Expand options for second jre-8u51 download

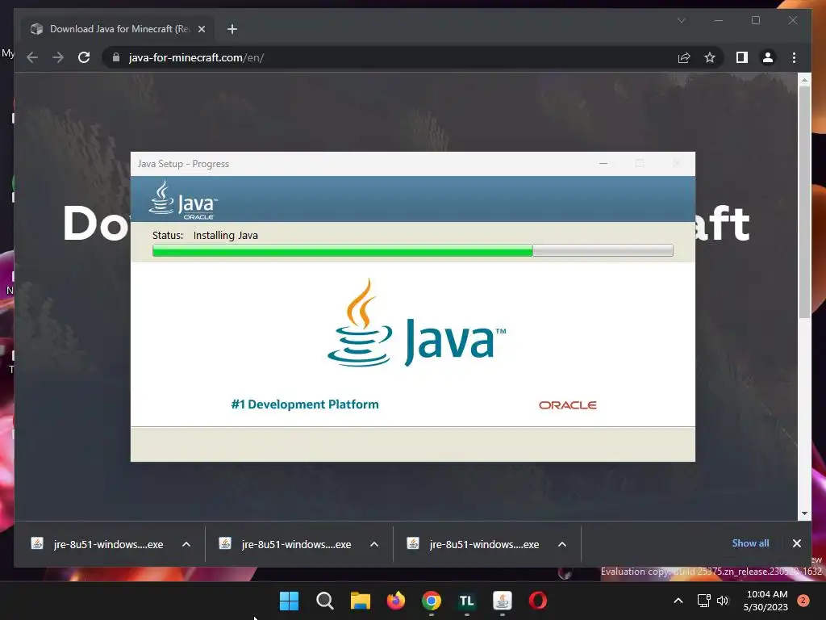pyautogui.click(x=374, y=544)
